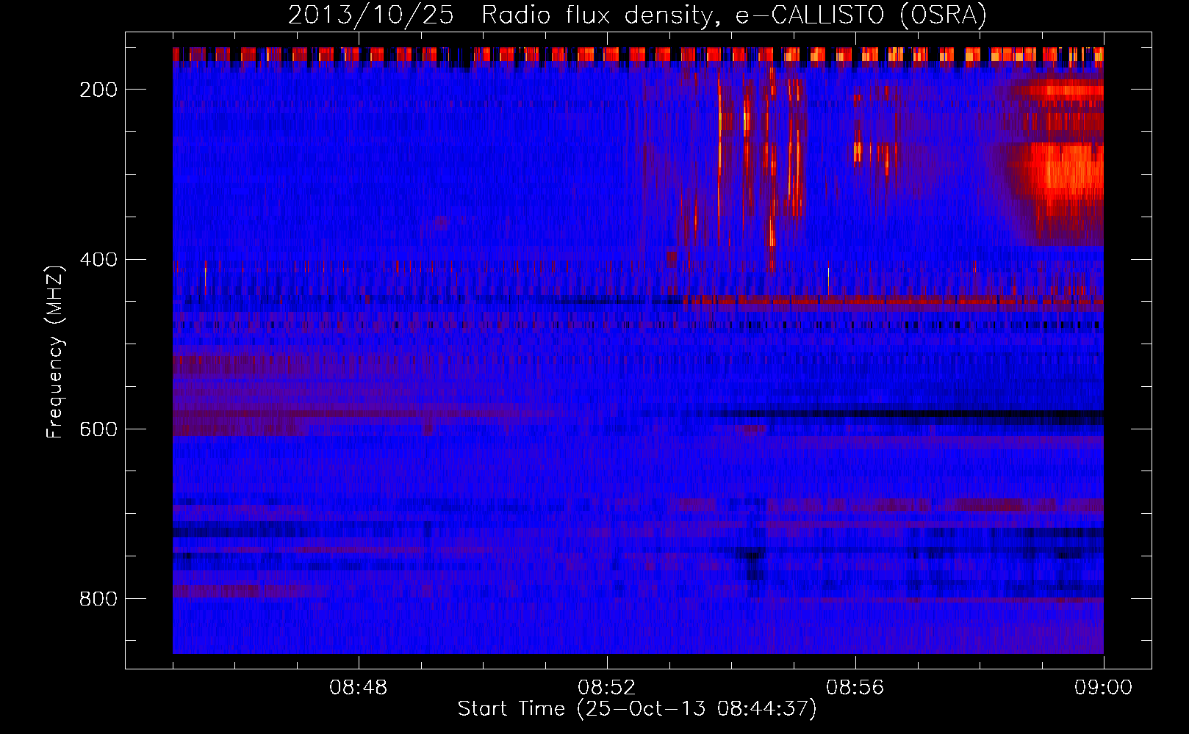Click the 08:48 time tick label
Viewport: 1189px width, 734px height.
point(358,688)
